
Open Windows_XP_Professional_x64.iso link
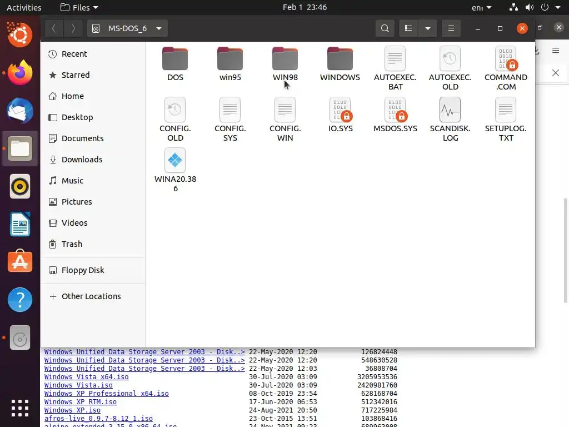click(x=106, y=394)
